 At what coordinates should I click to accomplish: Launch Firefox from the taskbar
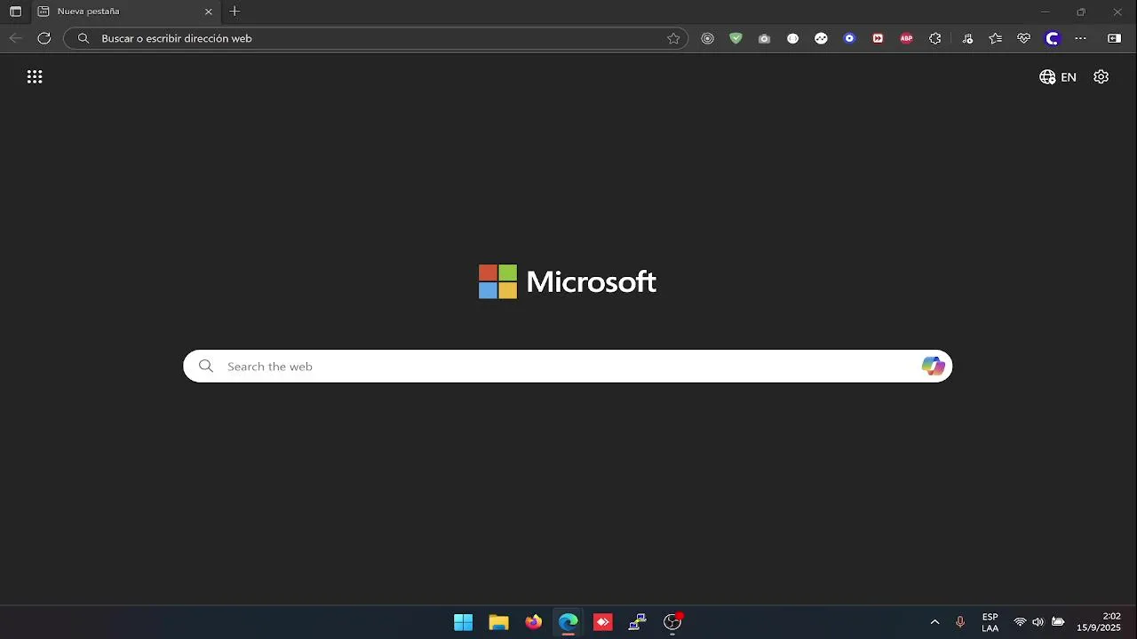click(x=533, y=622)
